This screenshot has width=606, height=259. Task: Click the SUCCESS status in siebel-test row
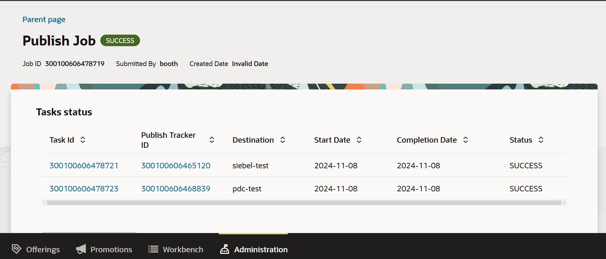[x=526, y=165]
